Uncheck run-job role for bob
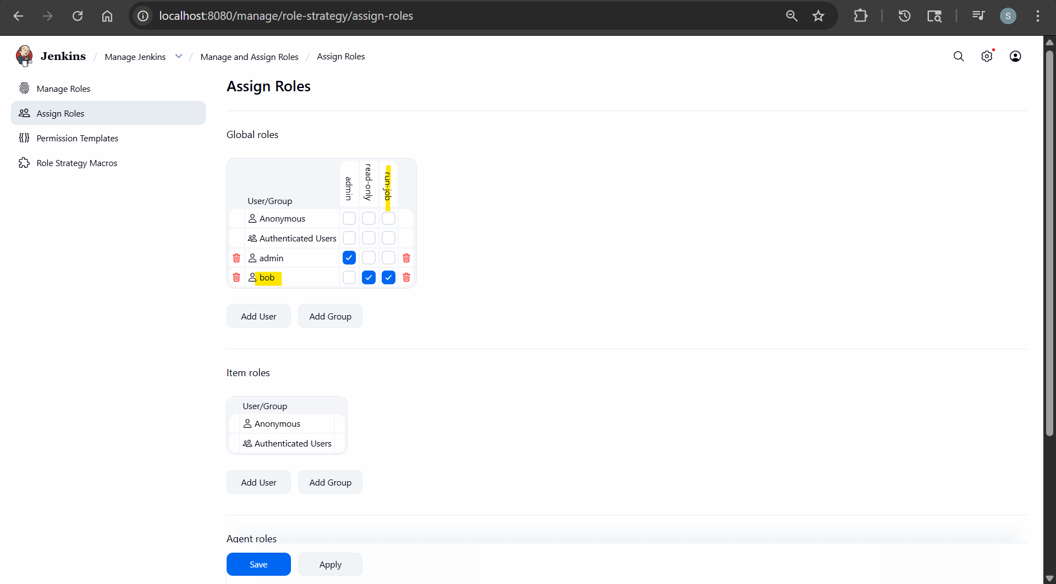The width and height of the screenshot is (1056, 584). (x=389, y=278)
